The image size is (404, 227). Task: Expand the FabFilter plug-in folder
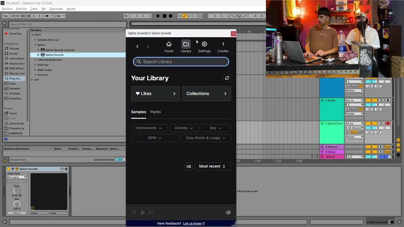(35, 65)
